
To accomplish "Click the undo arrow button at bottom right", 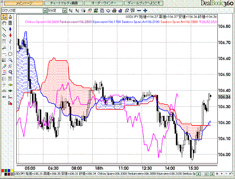I will click(x=232, y=174).
